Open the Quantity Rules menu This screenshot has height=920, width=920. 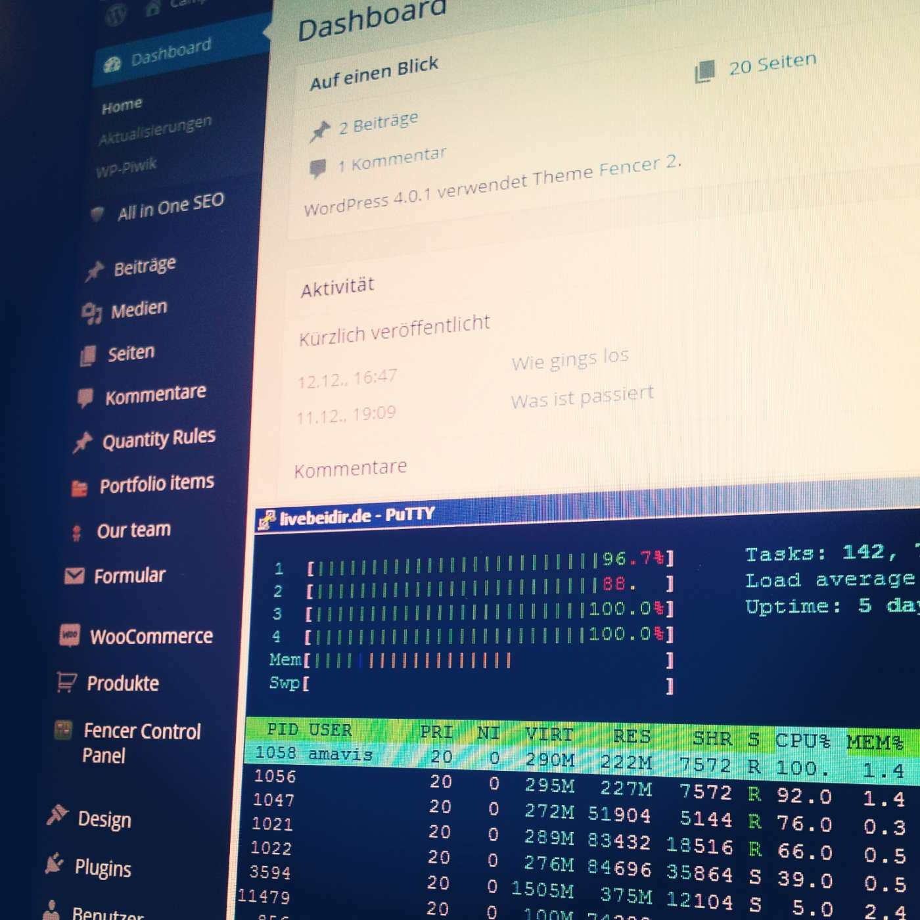[x=158, y=438]
